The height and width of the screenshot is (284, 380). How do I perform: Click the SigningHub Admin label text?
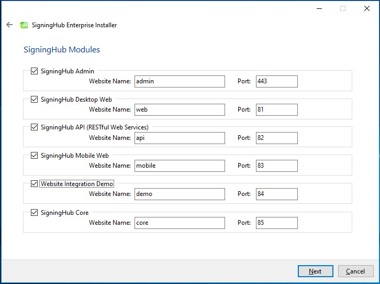click(68, 71)
